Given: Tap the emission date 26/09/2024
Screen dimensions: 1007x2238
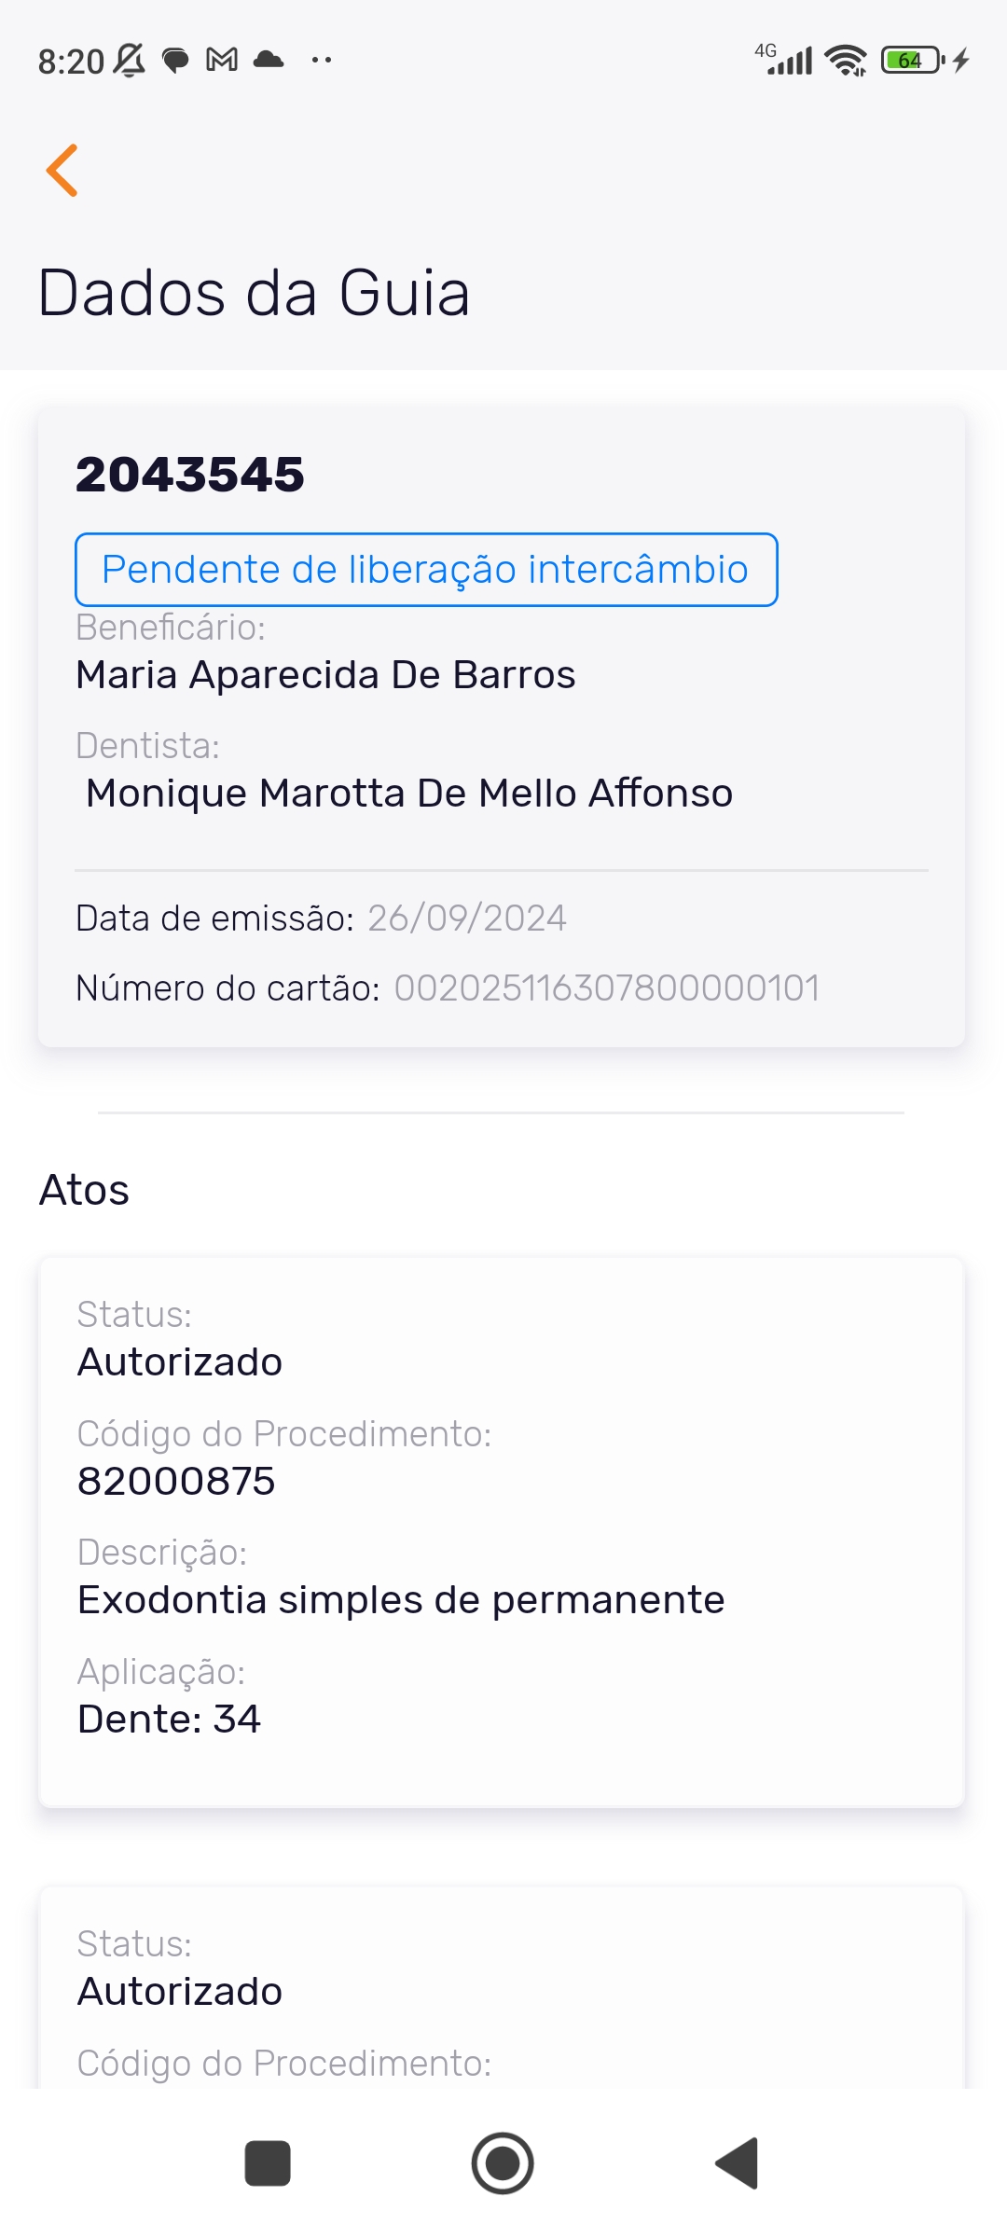Looking at the screenshot, I should 467,919.
